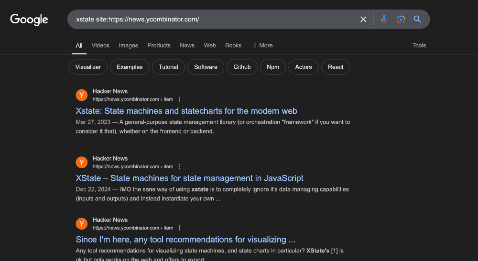This screenshot has height=261, width=478.
Task: Click the Google logo
Action: click(x=29, y=20)
